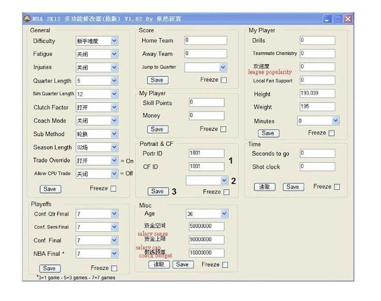Select the Portr ID field
This screenshot has width=381, height=301.
207,153
